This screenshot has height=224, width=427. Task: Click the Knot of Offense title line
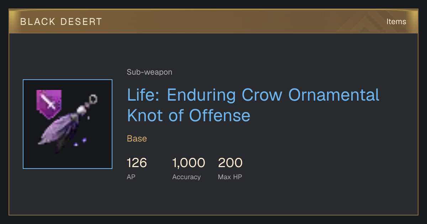[x=189, y=116]
